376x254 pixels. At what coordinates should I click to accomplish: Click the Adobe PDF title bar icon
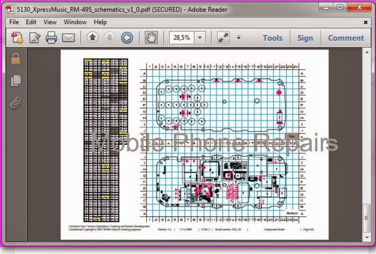point(10,10)
